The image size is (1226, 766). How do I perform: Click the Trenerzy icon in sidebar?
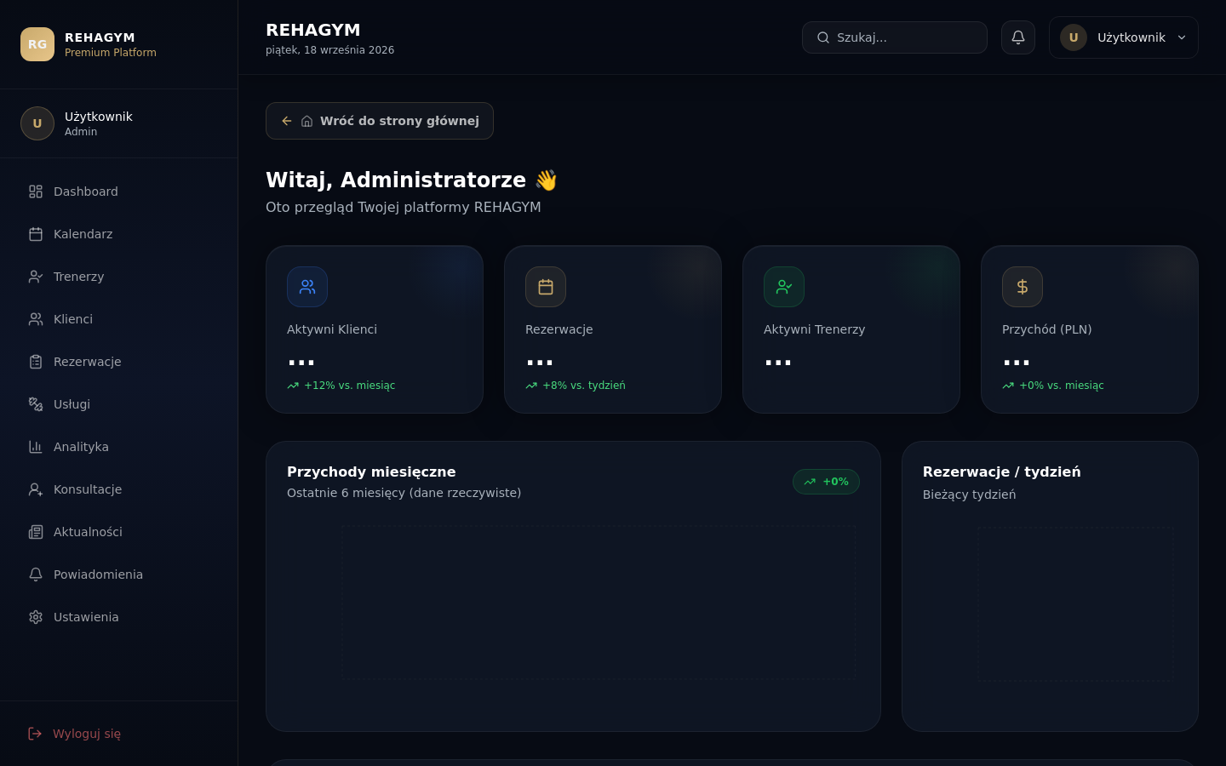click(36, 277)
